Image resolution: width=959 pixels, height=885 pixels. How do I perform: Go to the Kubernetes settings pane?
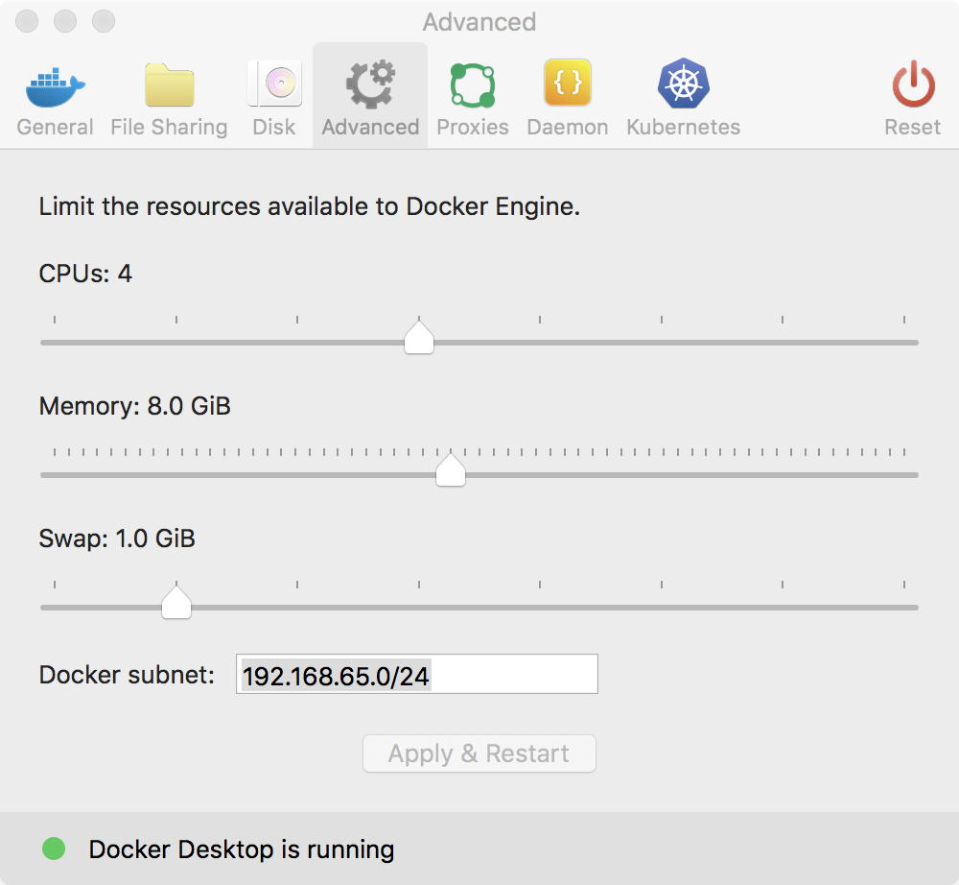[683, 86]
